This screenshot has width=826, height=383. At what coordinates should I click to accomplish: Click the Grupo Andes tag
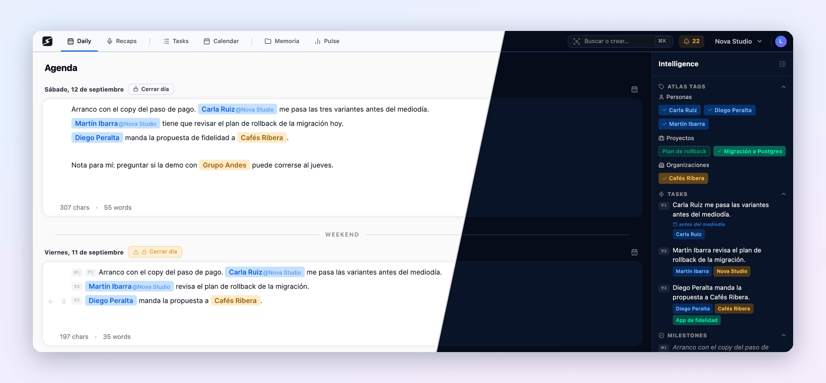(x=224, y=165)
